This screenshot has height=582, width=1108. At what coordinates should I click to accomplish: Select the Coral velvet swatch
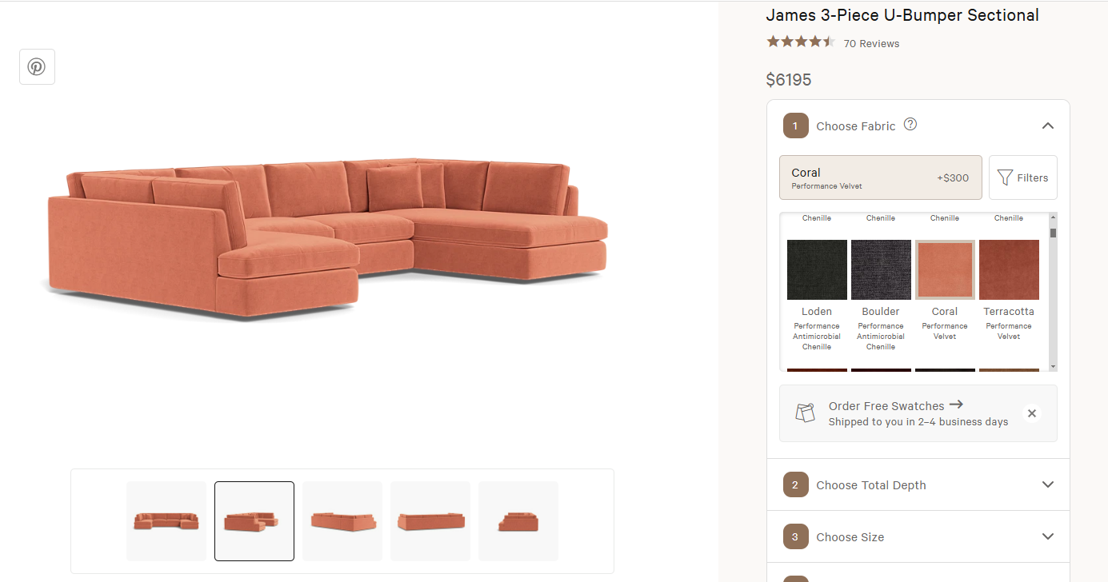[945, 269]
